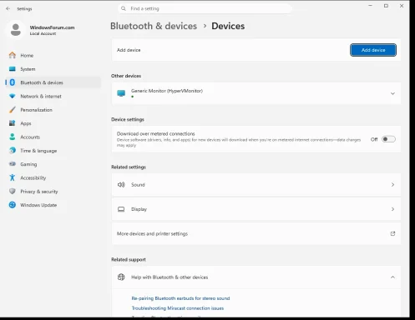Select Network & internet in sidebar
This screenshot has width=415, height=320.
(x=53, y=96)
